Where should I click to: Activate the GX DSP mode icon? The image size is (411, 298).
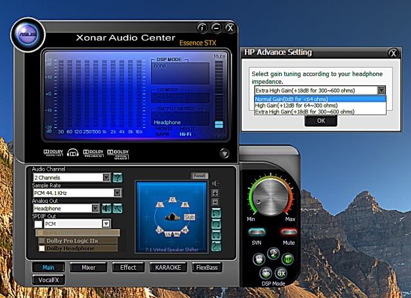(281, 274)
